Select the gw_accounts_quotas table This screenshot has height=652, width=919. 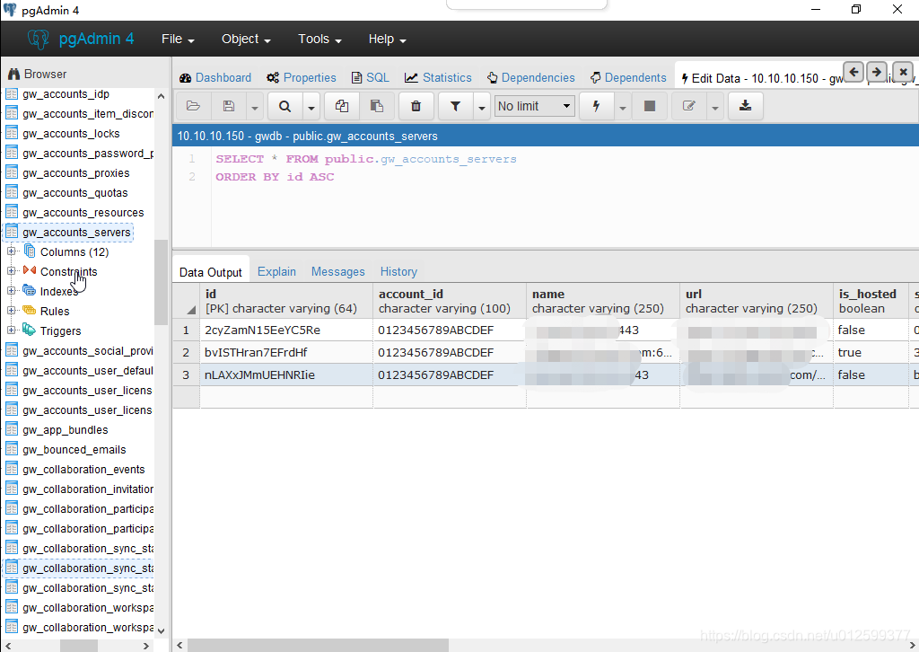(75, 192)
